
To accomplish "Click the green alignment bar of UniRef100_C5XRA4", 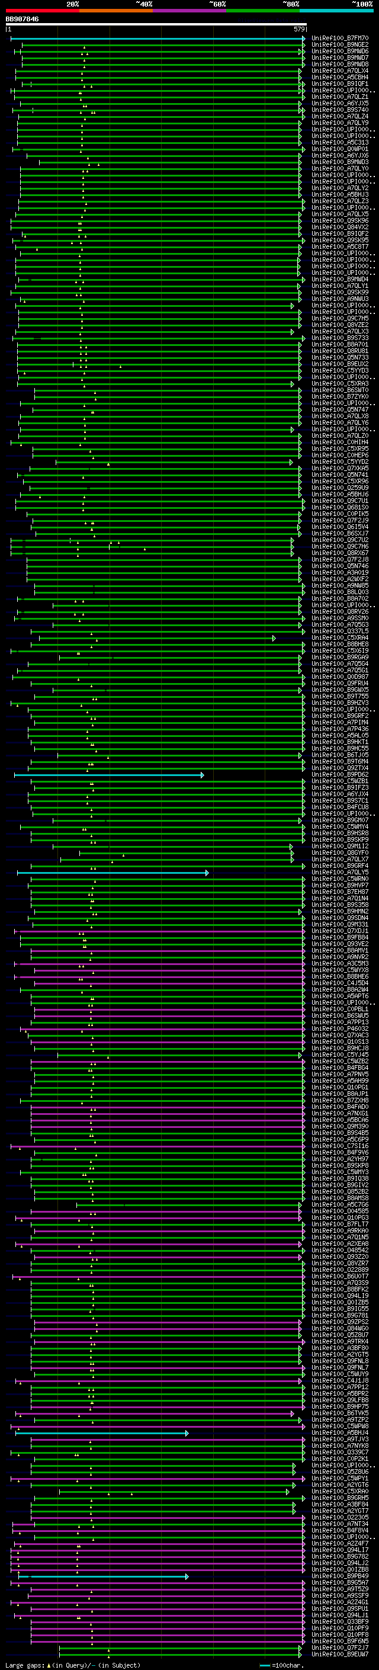I will tap(156, 638).
